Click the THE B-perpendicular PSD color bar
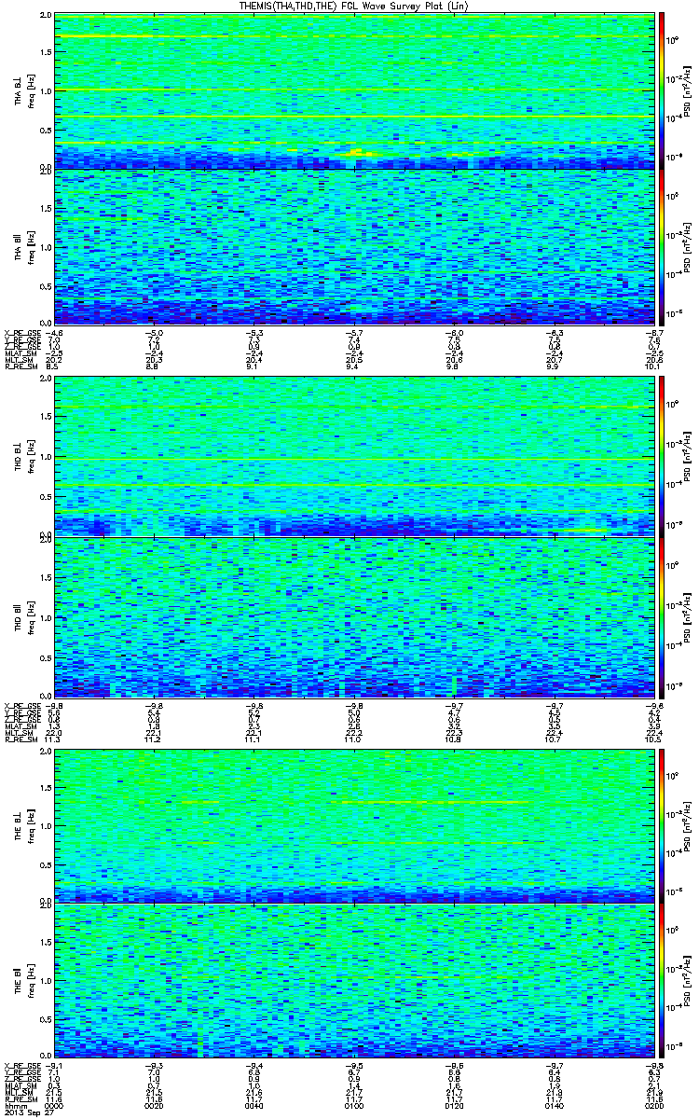This screenshot has height=1119, width=699. tap(663, 824)
